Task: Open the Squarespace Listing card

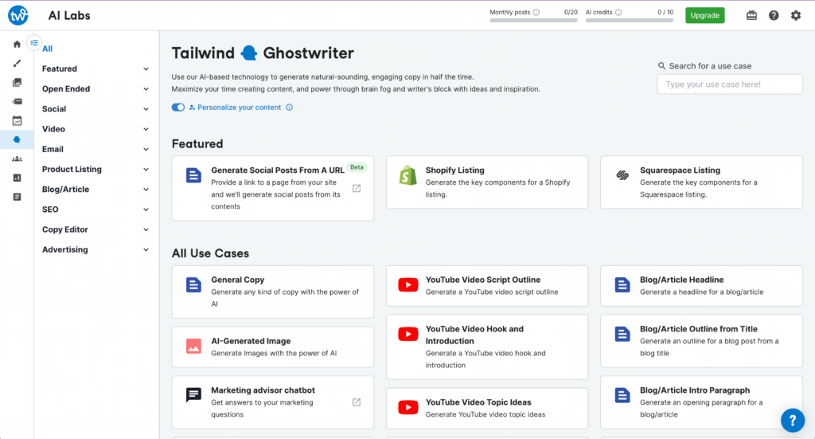Action: [701, 182]
